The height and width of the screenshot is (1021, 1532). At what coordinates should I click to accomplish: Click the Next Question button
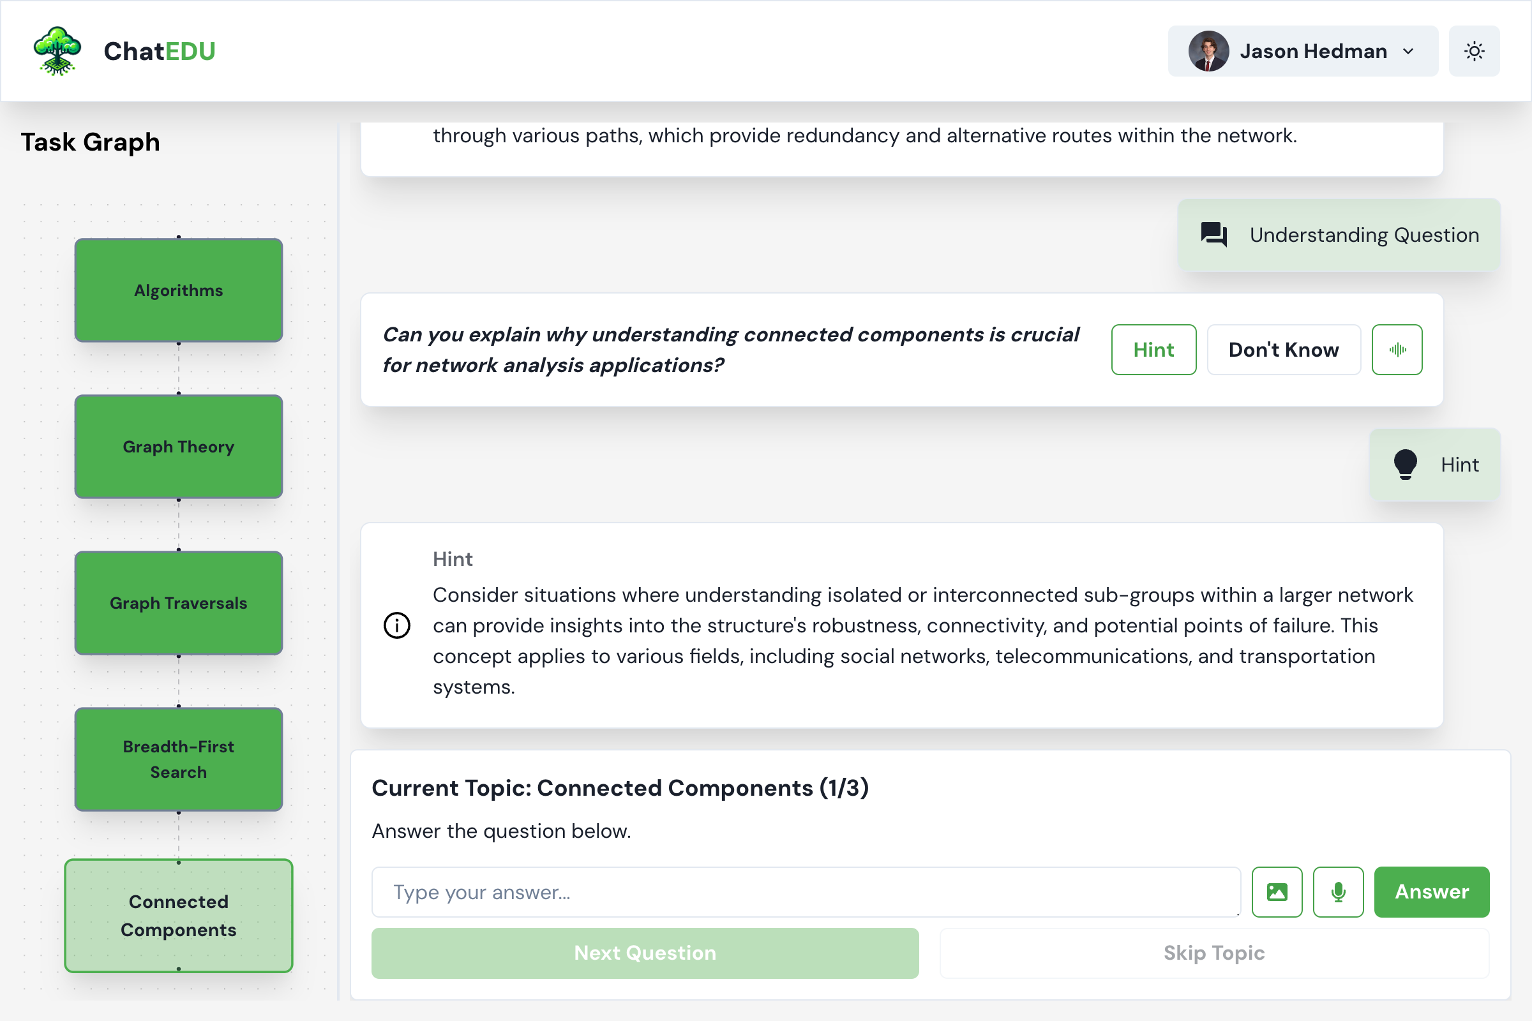click(645, 953)
